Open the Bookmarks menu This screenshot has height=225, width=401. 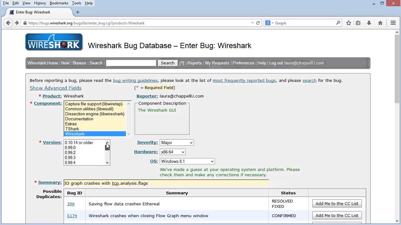click(59, 3)
